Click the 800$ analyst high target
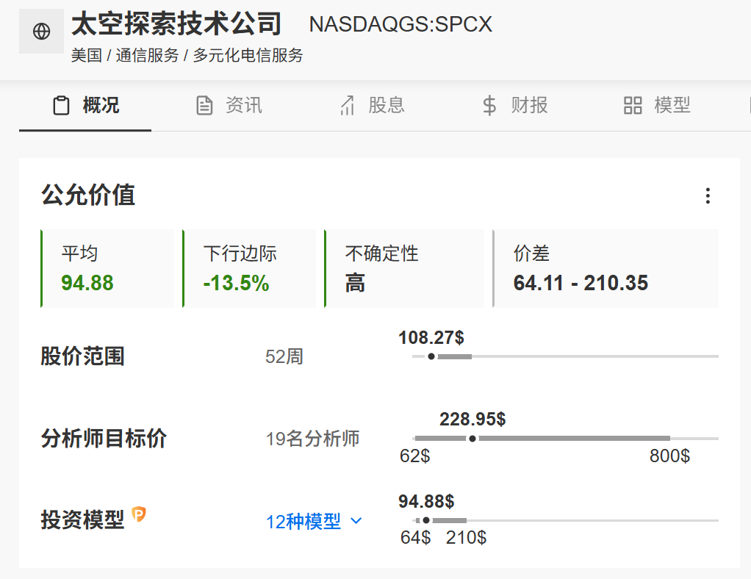The image size is (751, 579). [669, 456]
